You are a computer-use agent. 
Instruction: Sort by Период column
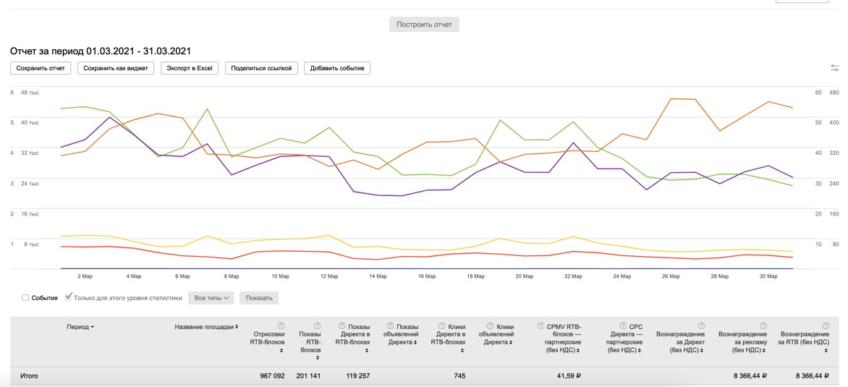point(80,327)
